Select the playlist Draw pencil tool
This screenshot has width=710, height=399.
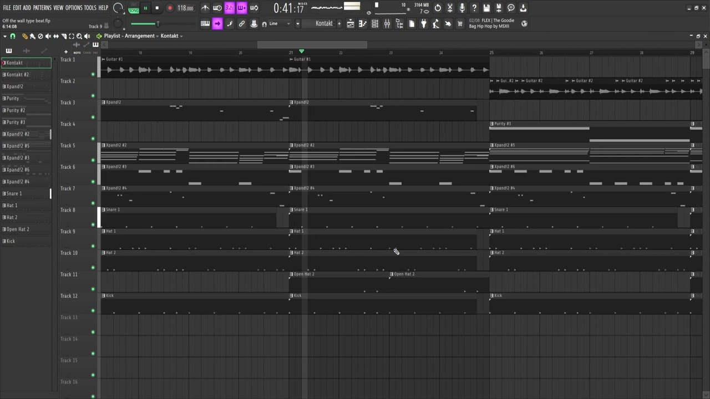(x=25, y=36)
